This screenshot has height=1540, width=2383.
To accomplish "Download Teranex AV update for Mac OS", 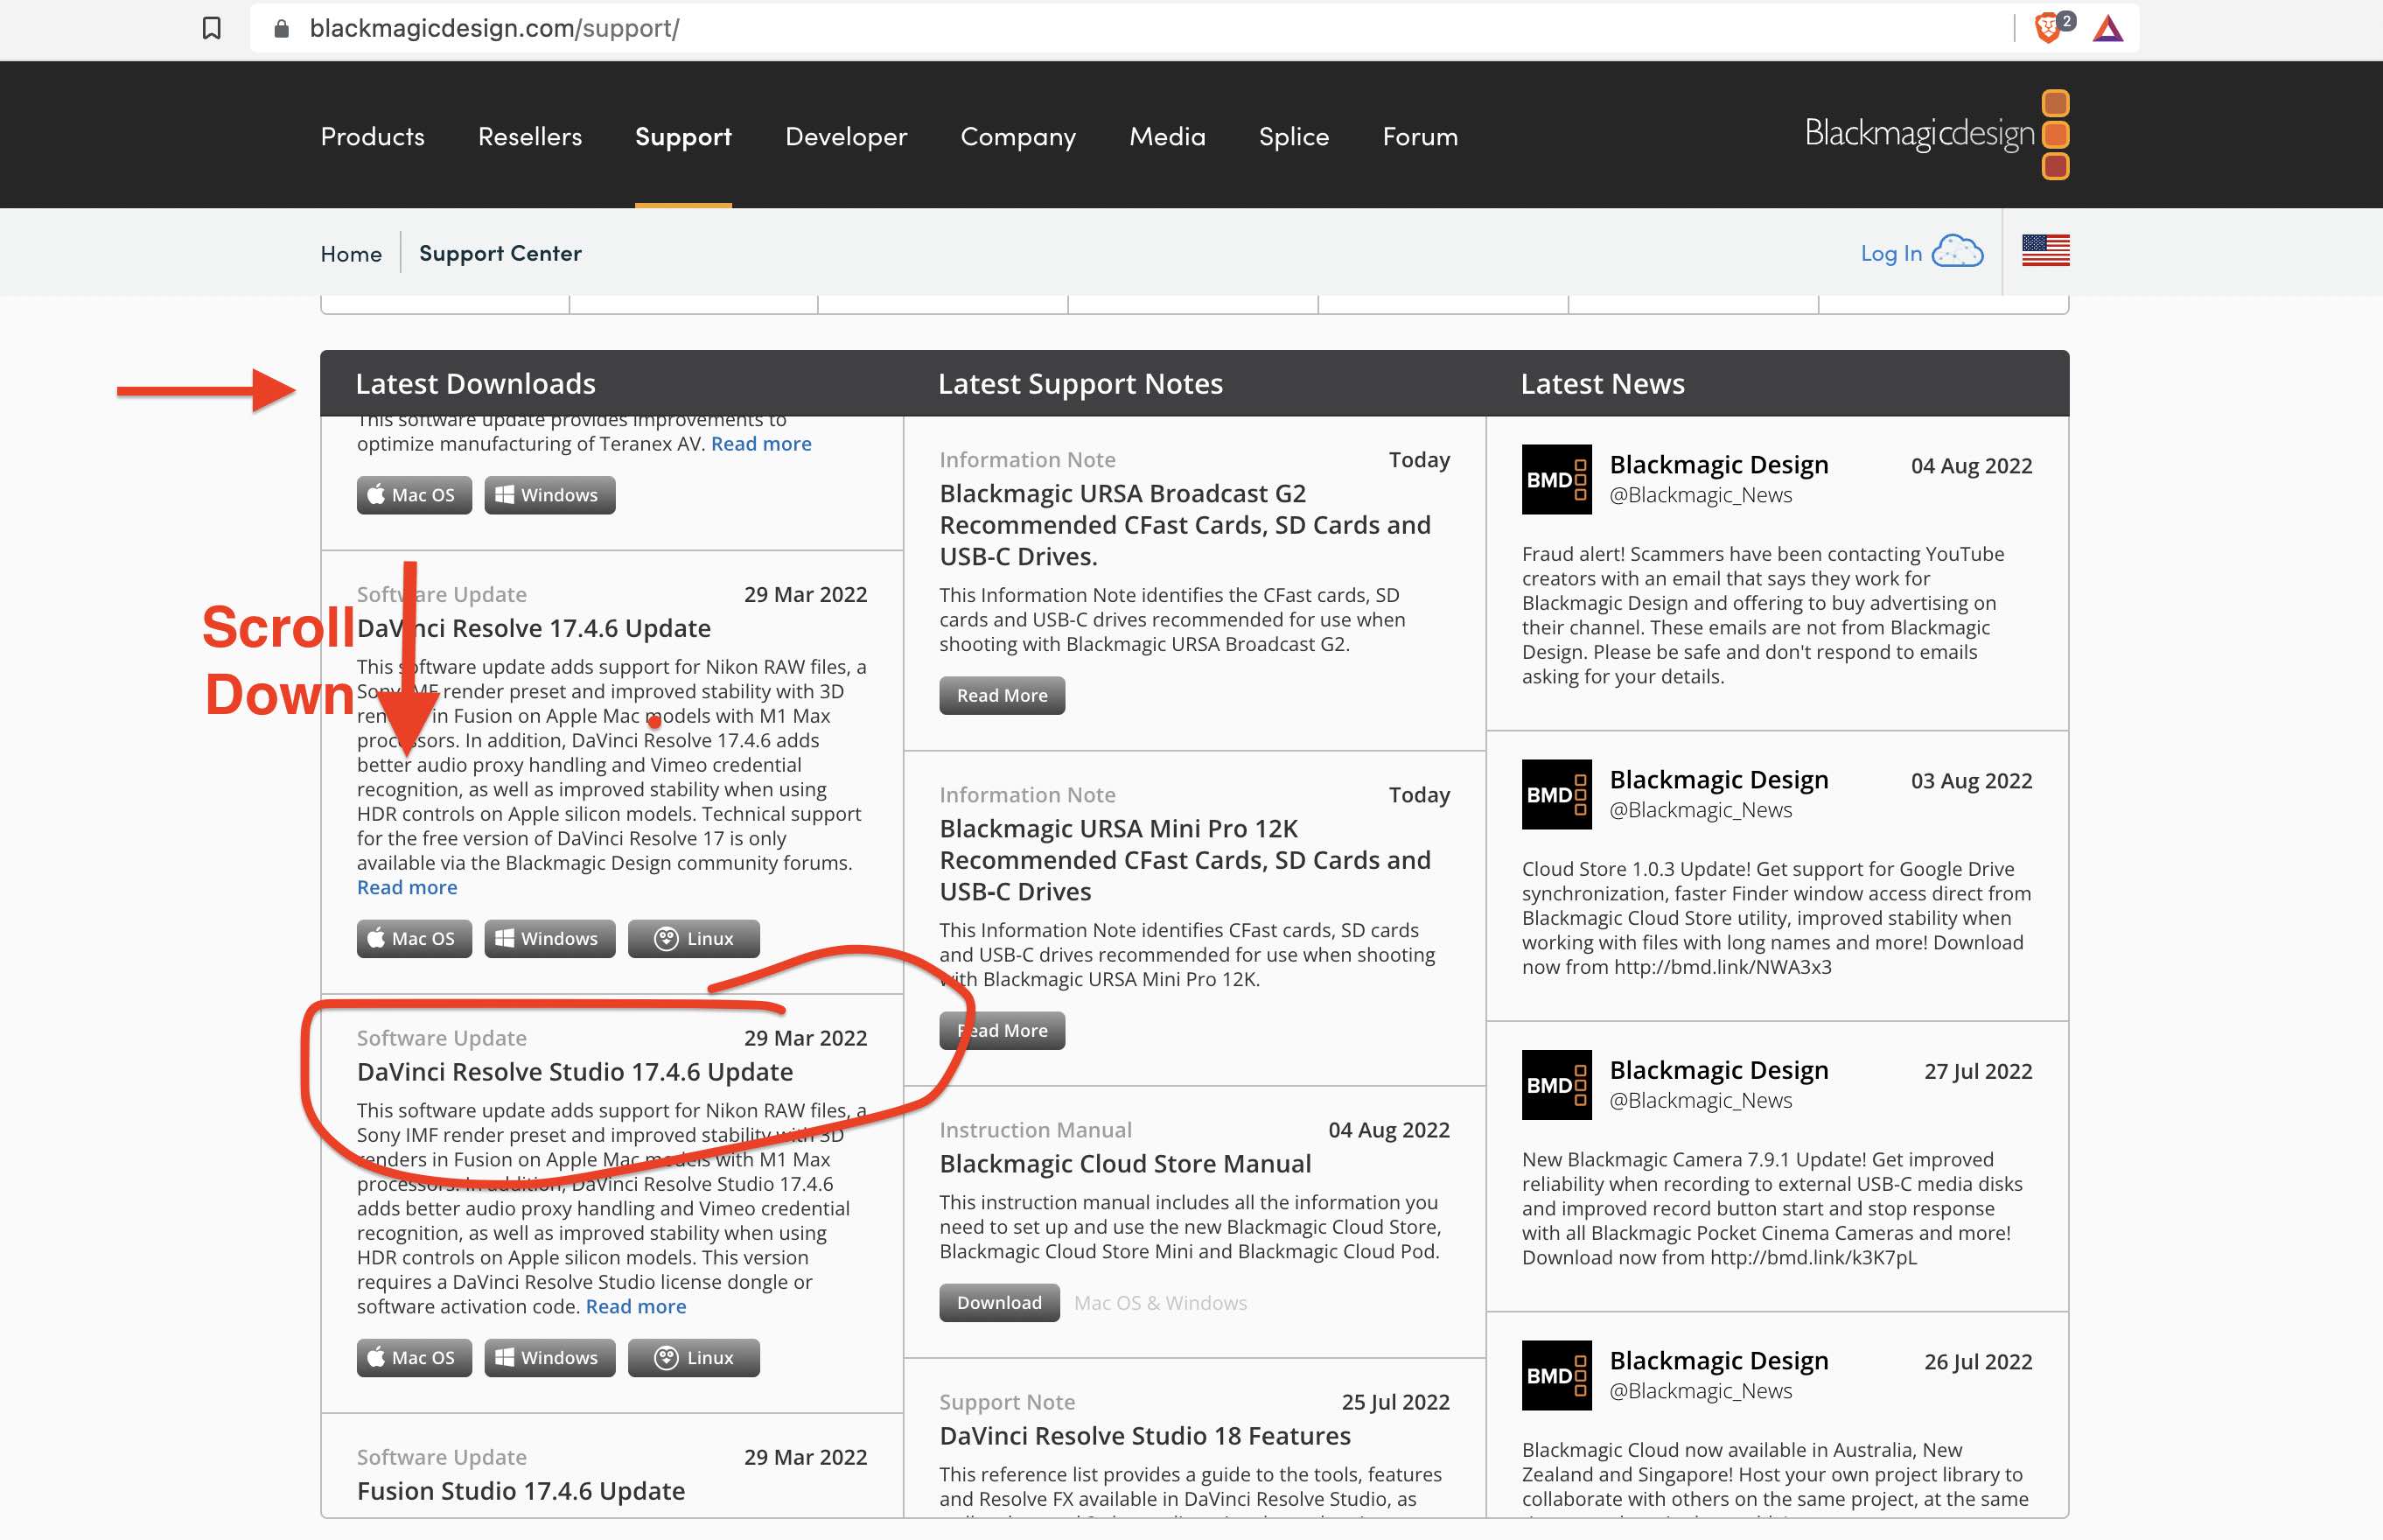I will click(414, 495).
